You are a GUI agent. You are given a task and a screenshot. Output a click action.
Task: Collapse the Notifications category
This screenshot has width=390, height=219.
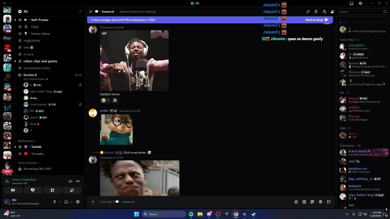point(27,141)
